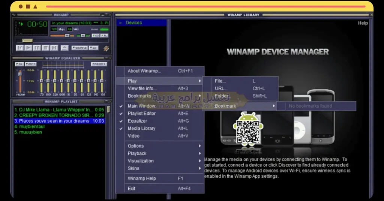This screenshot has height=201, width=384.
Task: Expand the Playback submenu
Action: [x=160, y=153]
